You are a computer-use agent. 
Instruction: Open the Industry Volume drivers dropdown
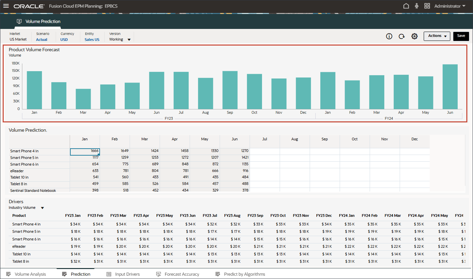[x=42, y=208]
